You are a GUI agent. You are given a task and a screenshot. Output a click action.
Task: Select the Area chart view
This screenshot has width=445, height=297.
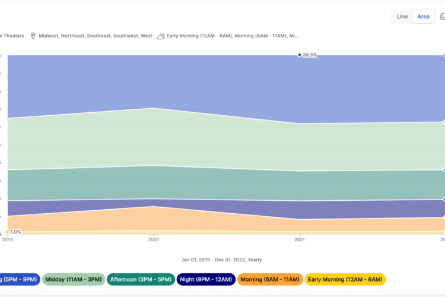[x=423, y=17]
